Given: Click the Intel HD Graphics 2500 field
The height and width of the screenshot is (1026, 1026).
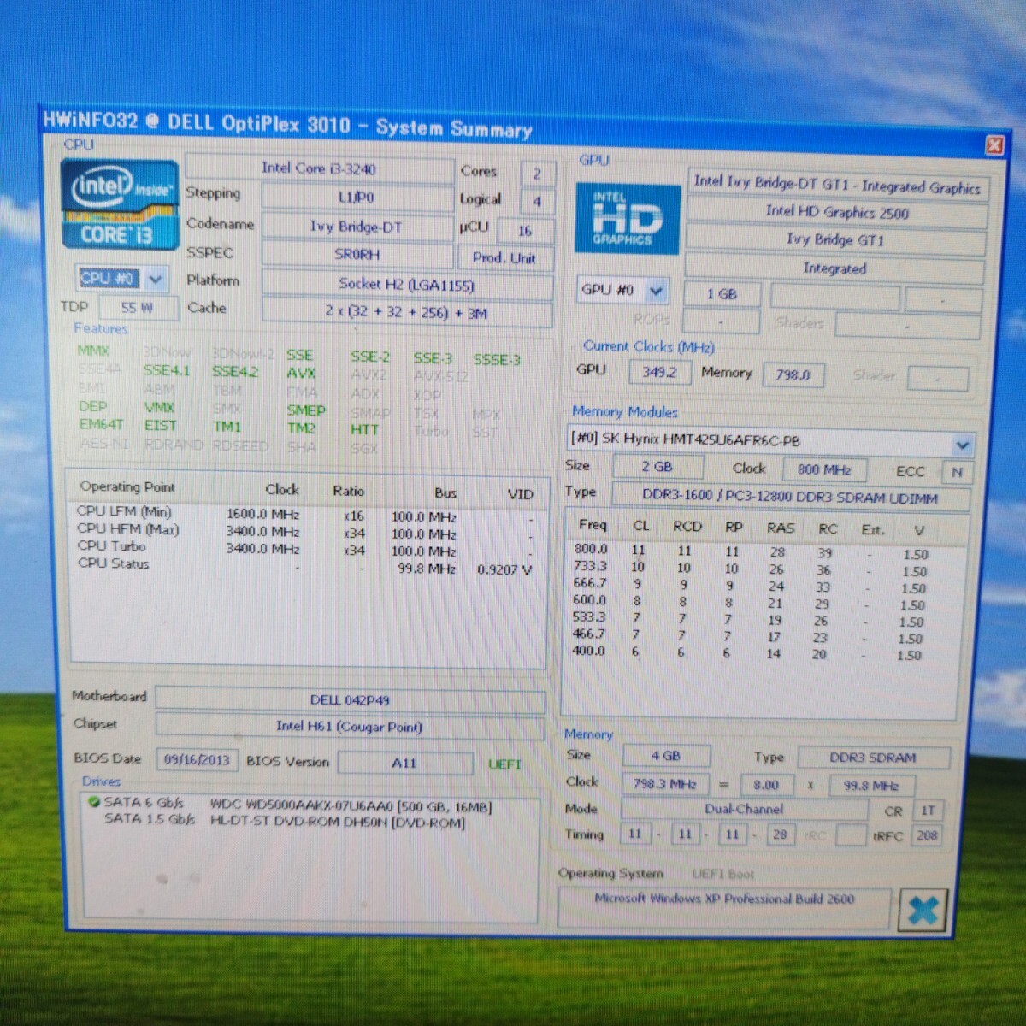Looking at the screenshot, I should click(837, 212).
